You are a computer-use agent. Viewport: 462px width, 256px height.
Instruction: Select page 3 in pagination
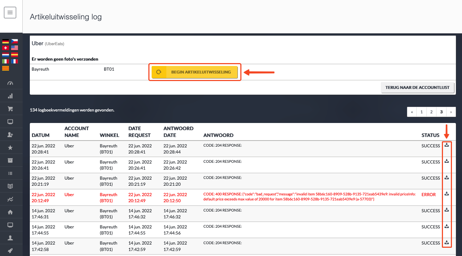pyautogui.click(x=441, y=112)
